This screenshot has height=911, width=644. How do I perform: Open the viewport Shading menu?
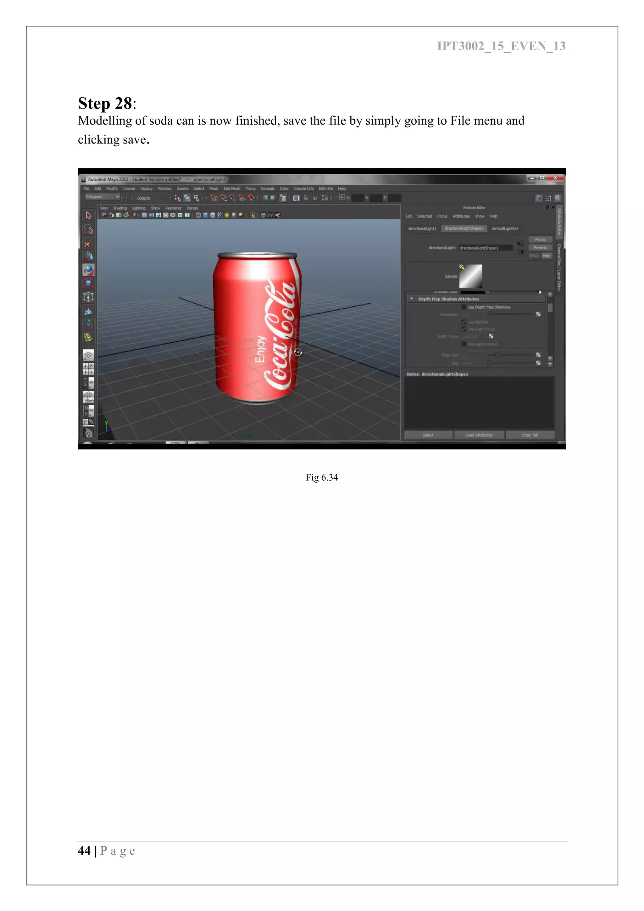point(120,208)
